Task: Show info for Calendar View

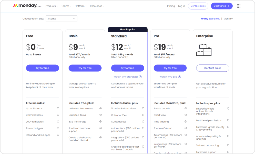Action: click(143, 115)
